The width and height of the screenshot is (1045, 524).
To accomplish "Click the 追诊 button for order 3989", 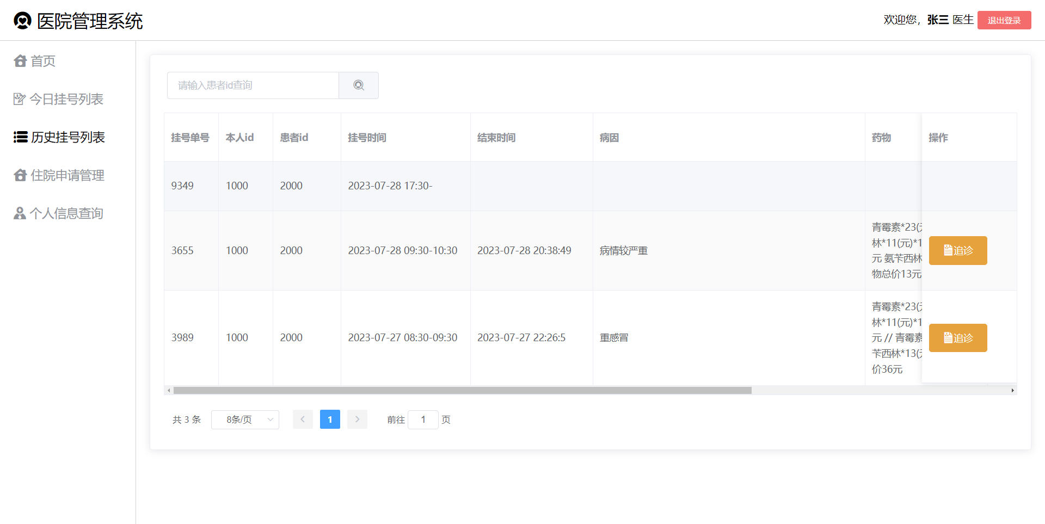I will (x=958, y=337).
